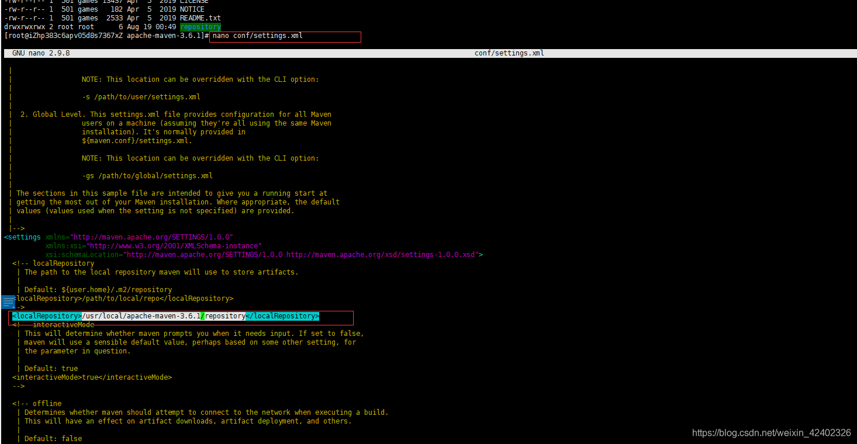Click the '<interactiveMode>true</interactiveMode>' line
Image resolution: width=857 pixels, height=444 pixels.
(x=92, y=377)
